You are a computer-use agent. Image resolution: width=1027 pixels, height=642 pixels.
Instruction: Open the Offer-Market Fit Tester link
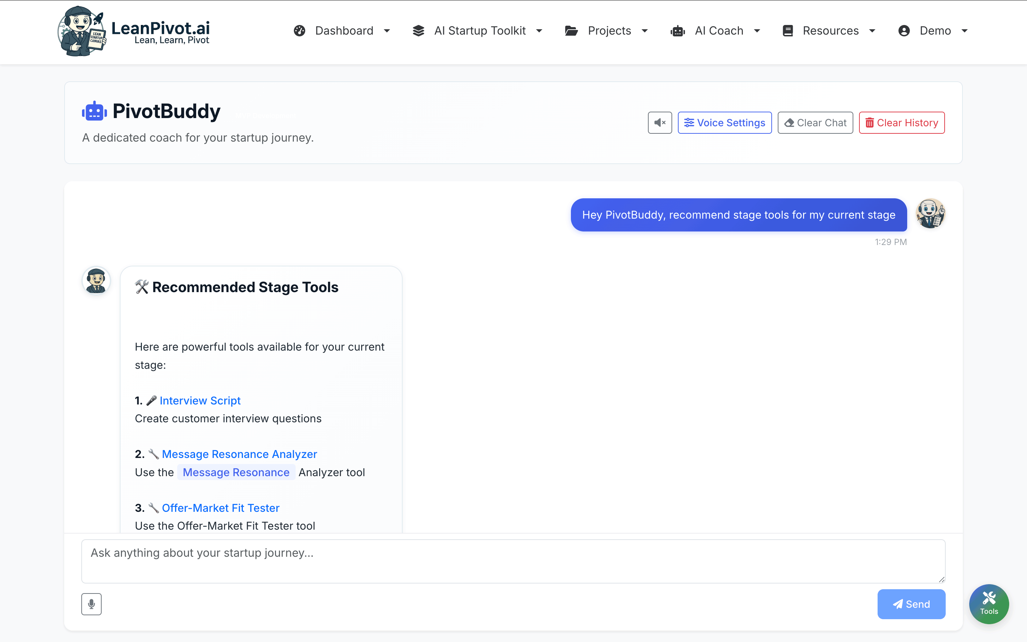click(x=220, y=508)
